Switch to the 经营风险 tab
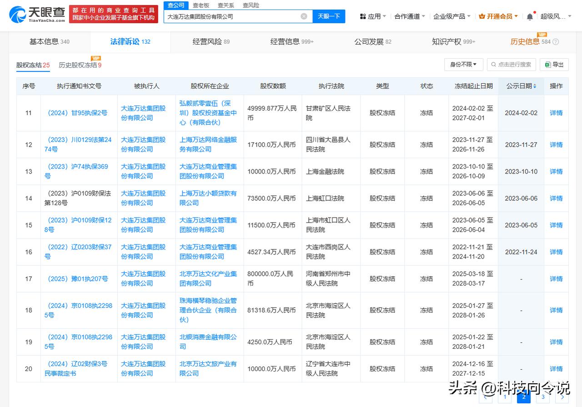 (x=211, y=42)
